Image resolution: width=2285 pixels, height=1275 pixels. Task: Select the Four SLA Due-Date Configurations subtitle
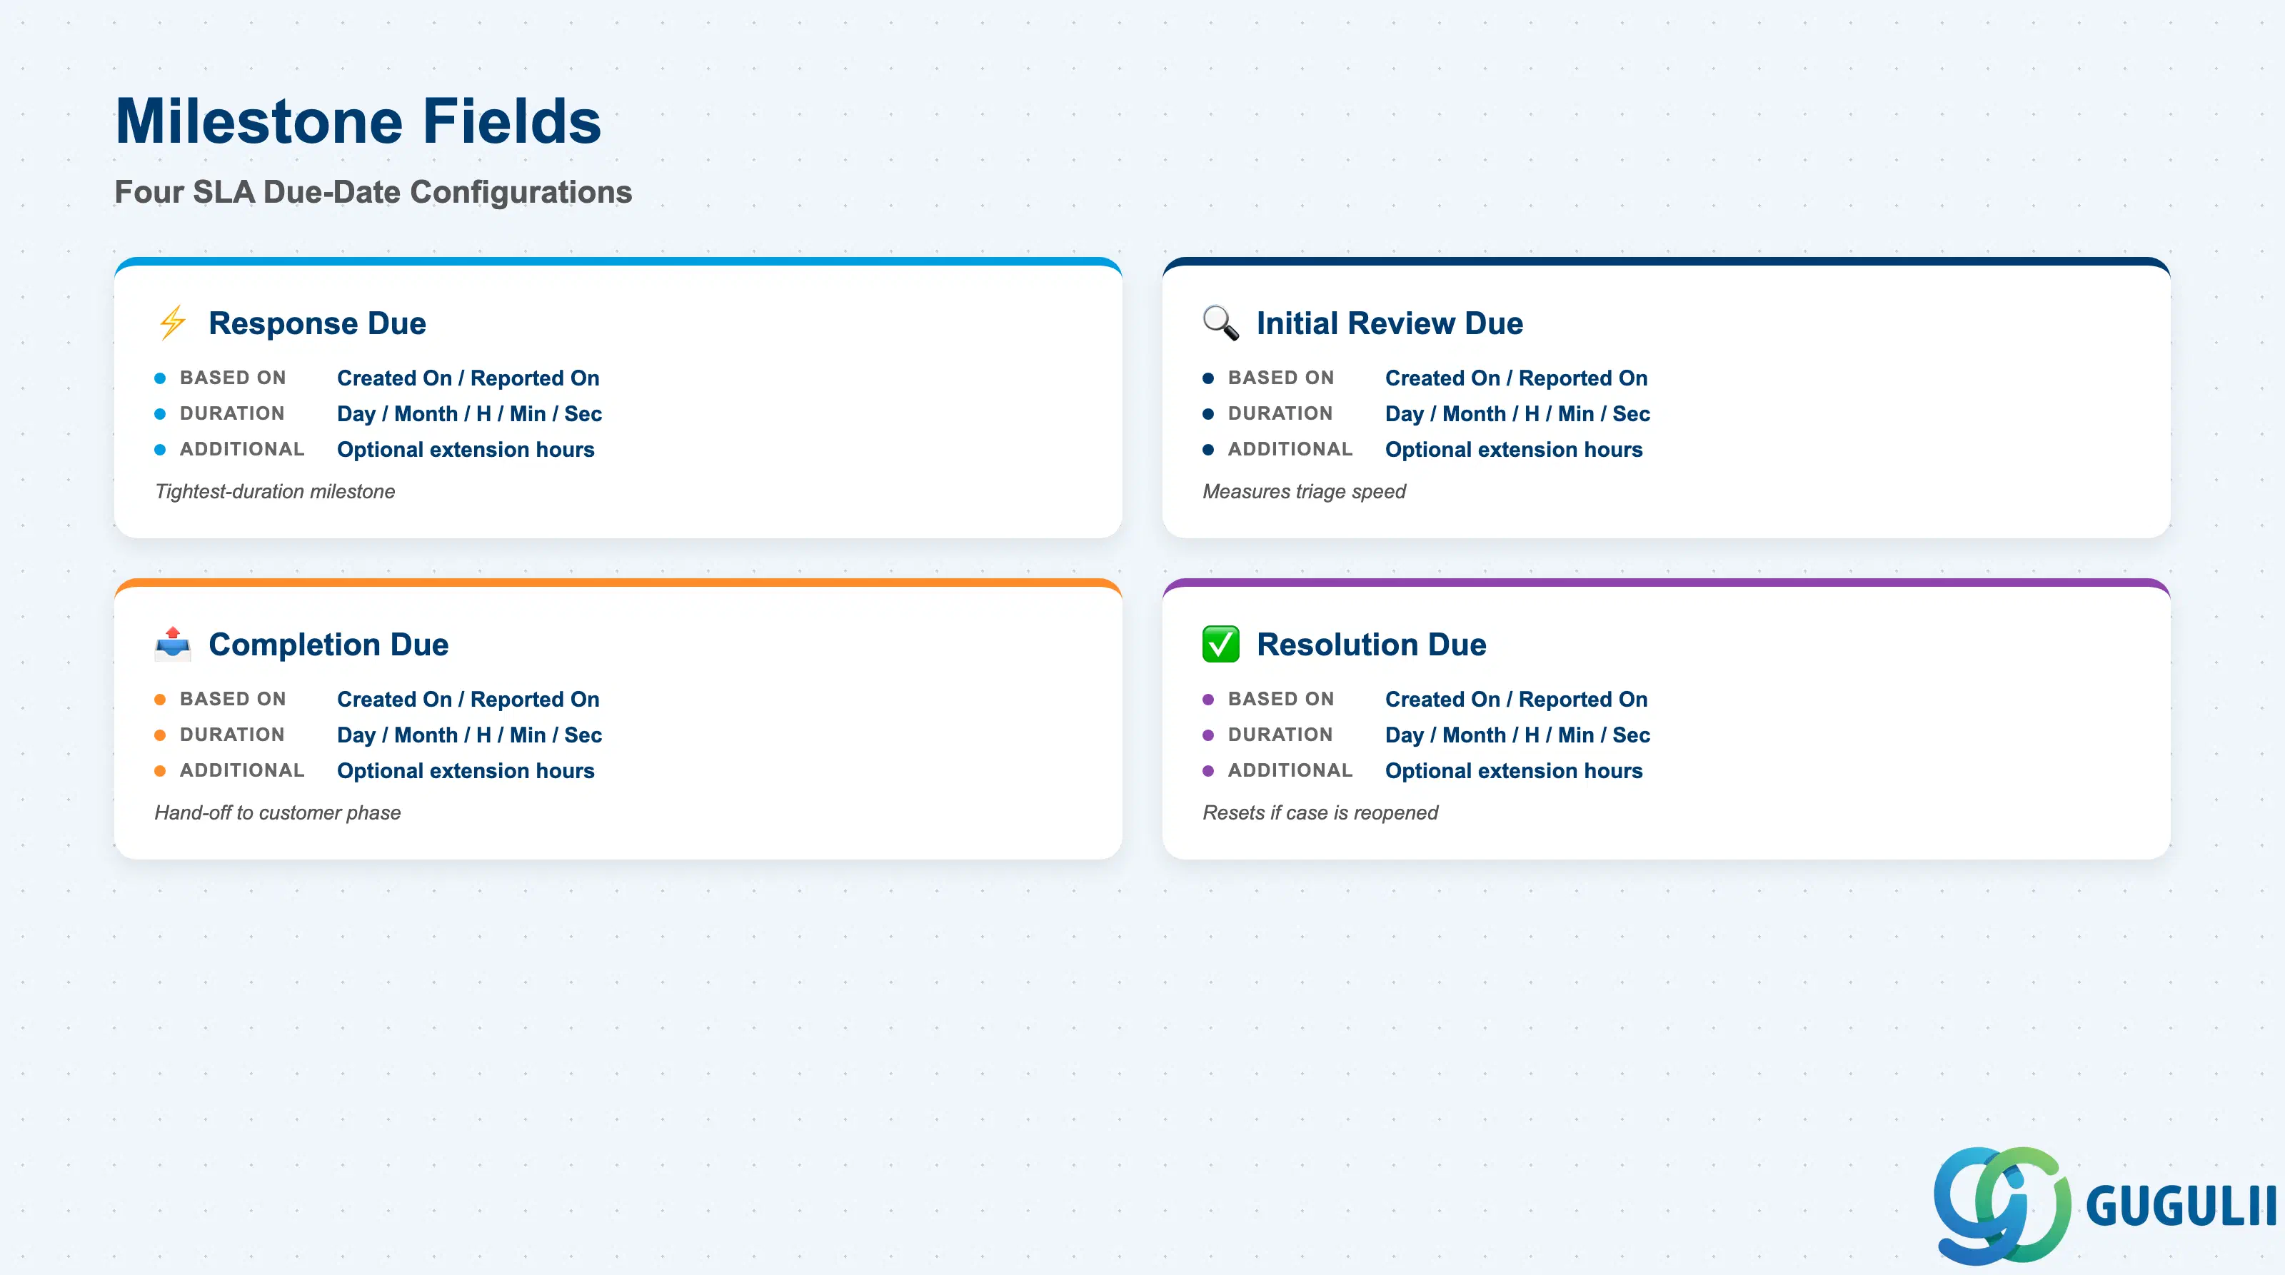coord(373,191)
